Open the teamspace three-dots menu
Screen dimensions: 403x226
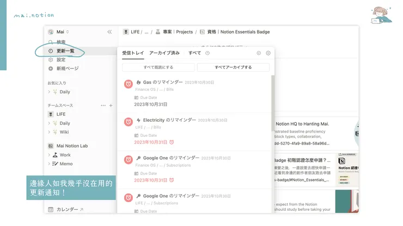click(x=103, y=105)
